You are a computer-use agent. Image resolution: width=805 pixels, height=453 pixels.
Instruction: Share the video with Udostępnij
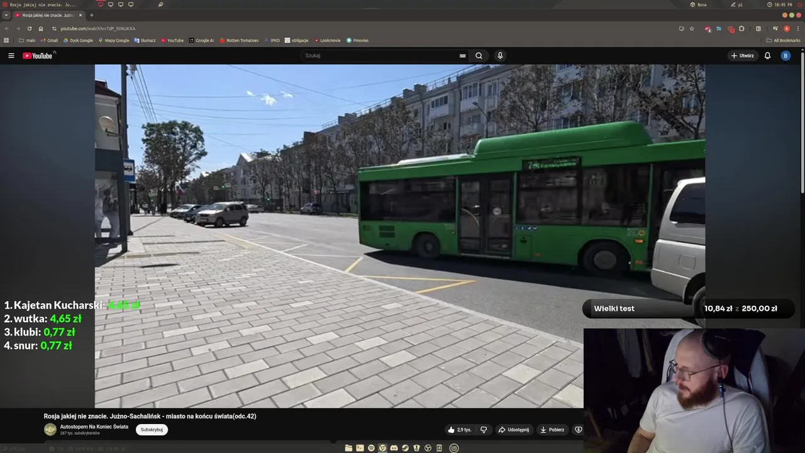pyautogui.click(x=513, y=430)
